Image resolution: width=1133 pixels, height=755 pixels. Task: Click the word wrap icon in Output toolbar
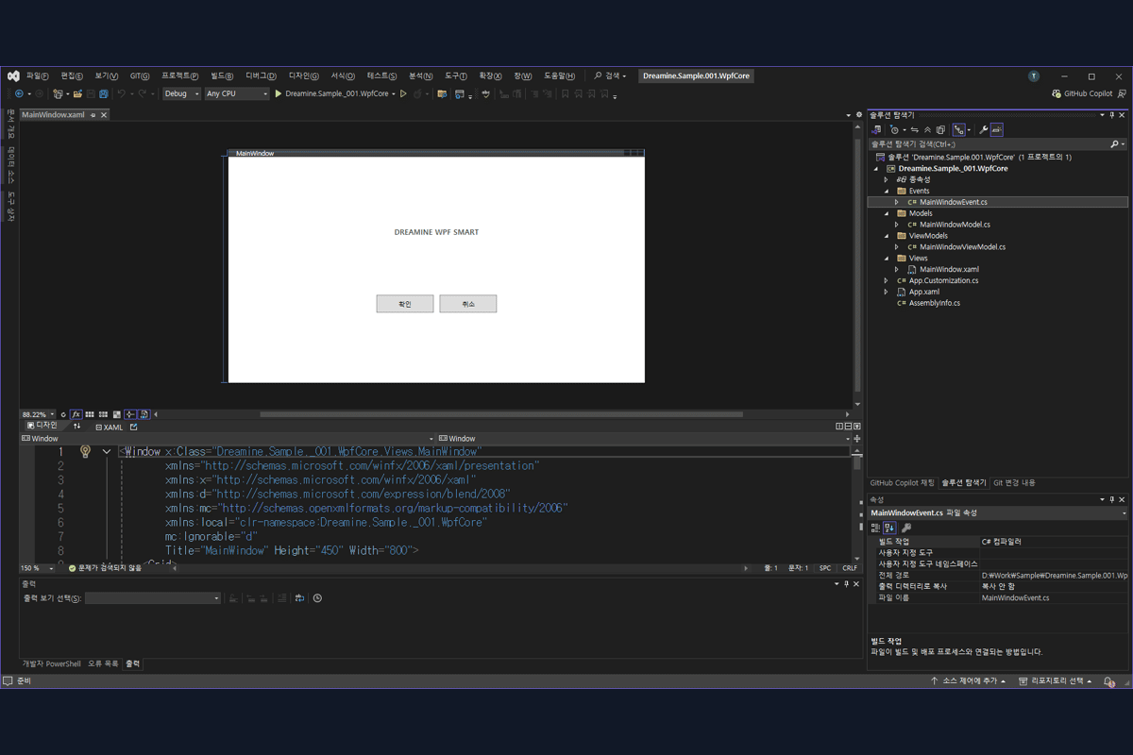(x=299, y=597)
